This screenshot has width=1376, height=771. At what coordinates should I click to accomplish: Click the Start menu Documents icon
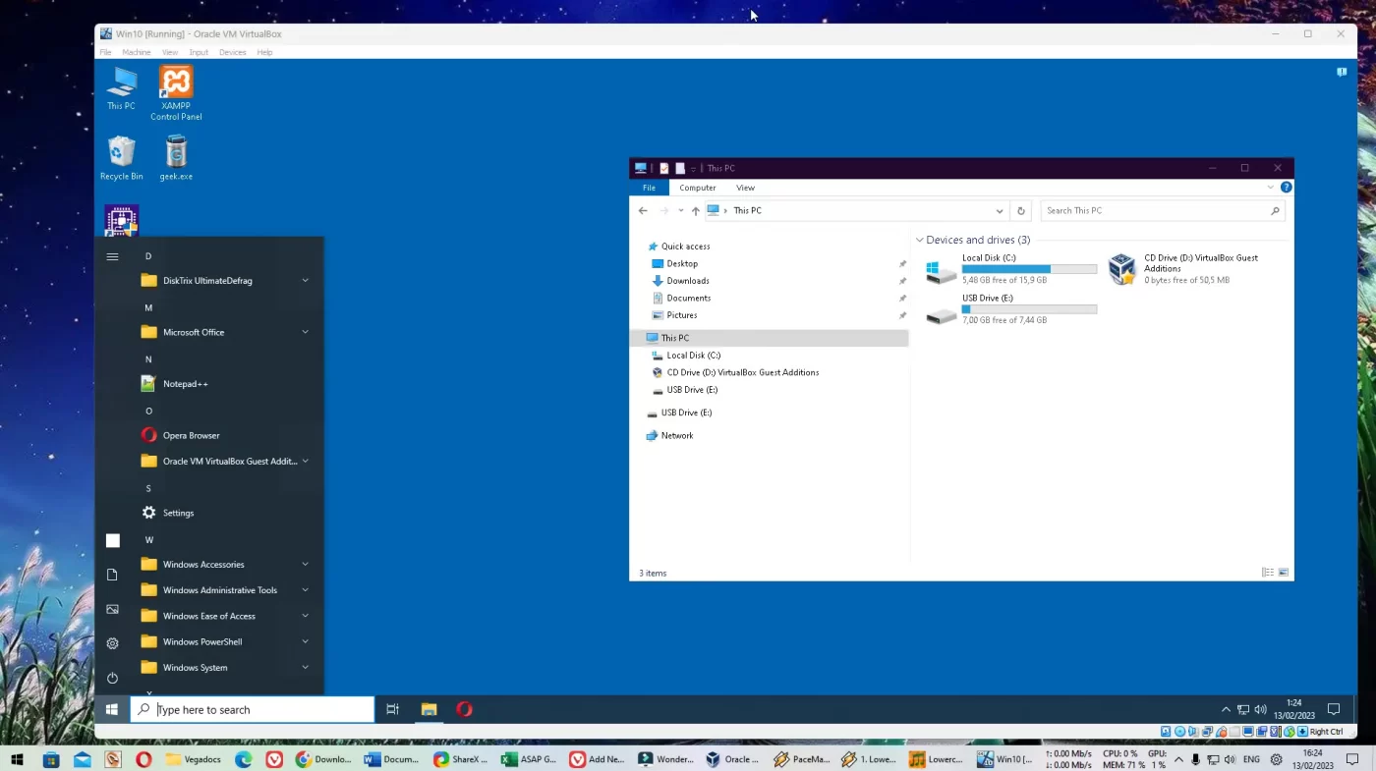point(112,575)
